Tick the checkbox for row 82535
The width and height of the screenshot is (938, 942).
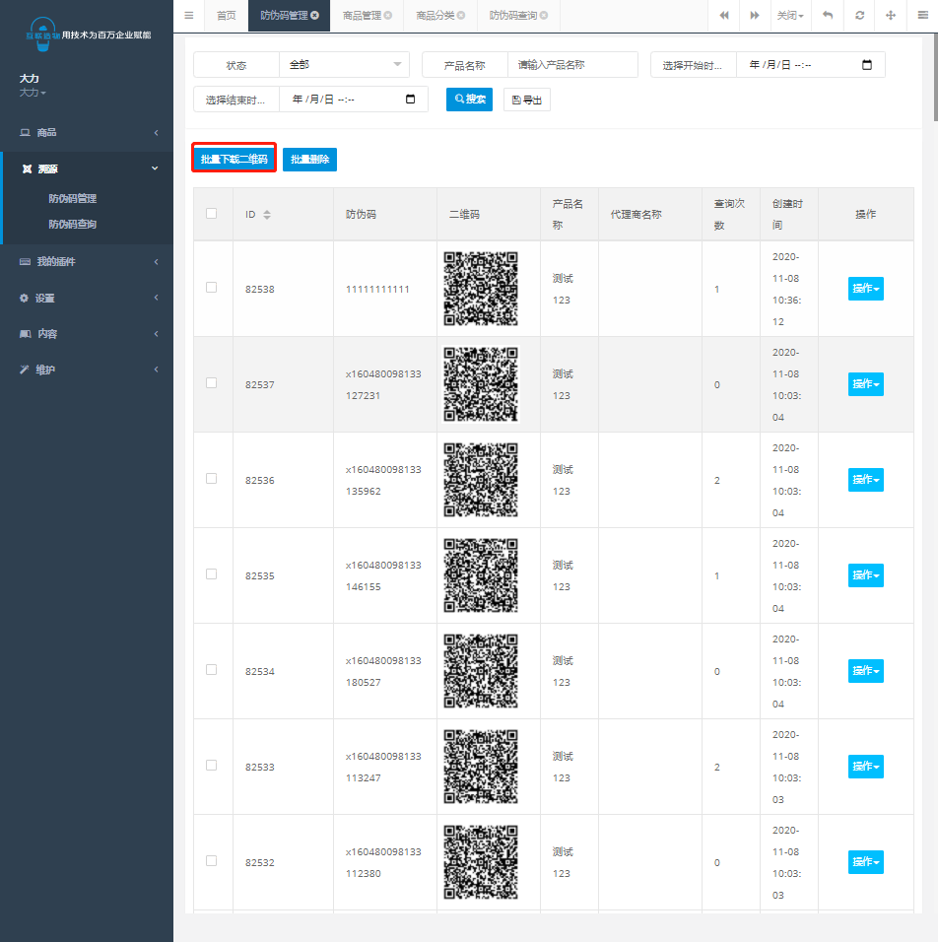[x=212, y=574]
